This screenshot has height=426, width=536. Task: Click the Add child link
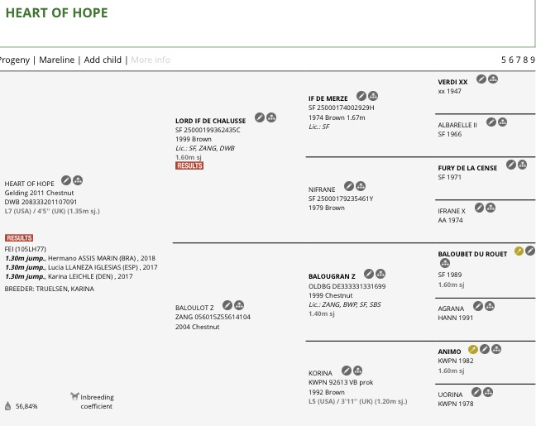point(103,60)
